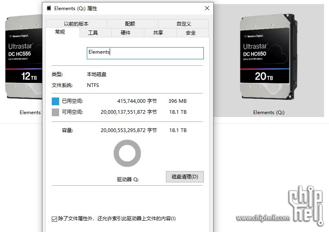Switch to the 以前的版本 tab
The height and width of the screenshot is (232, 329).
77,24
